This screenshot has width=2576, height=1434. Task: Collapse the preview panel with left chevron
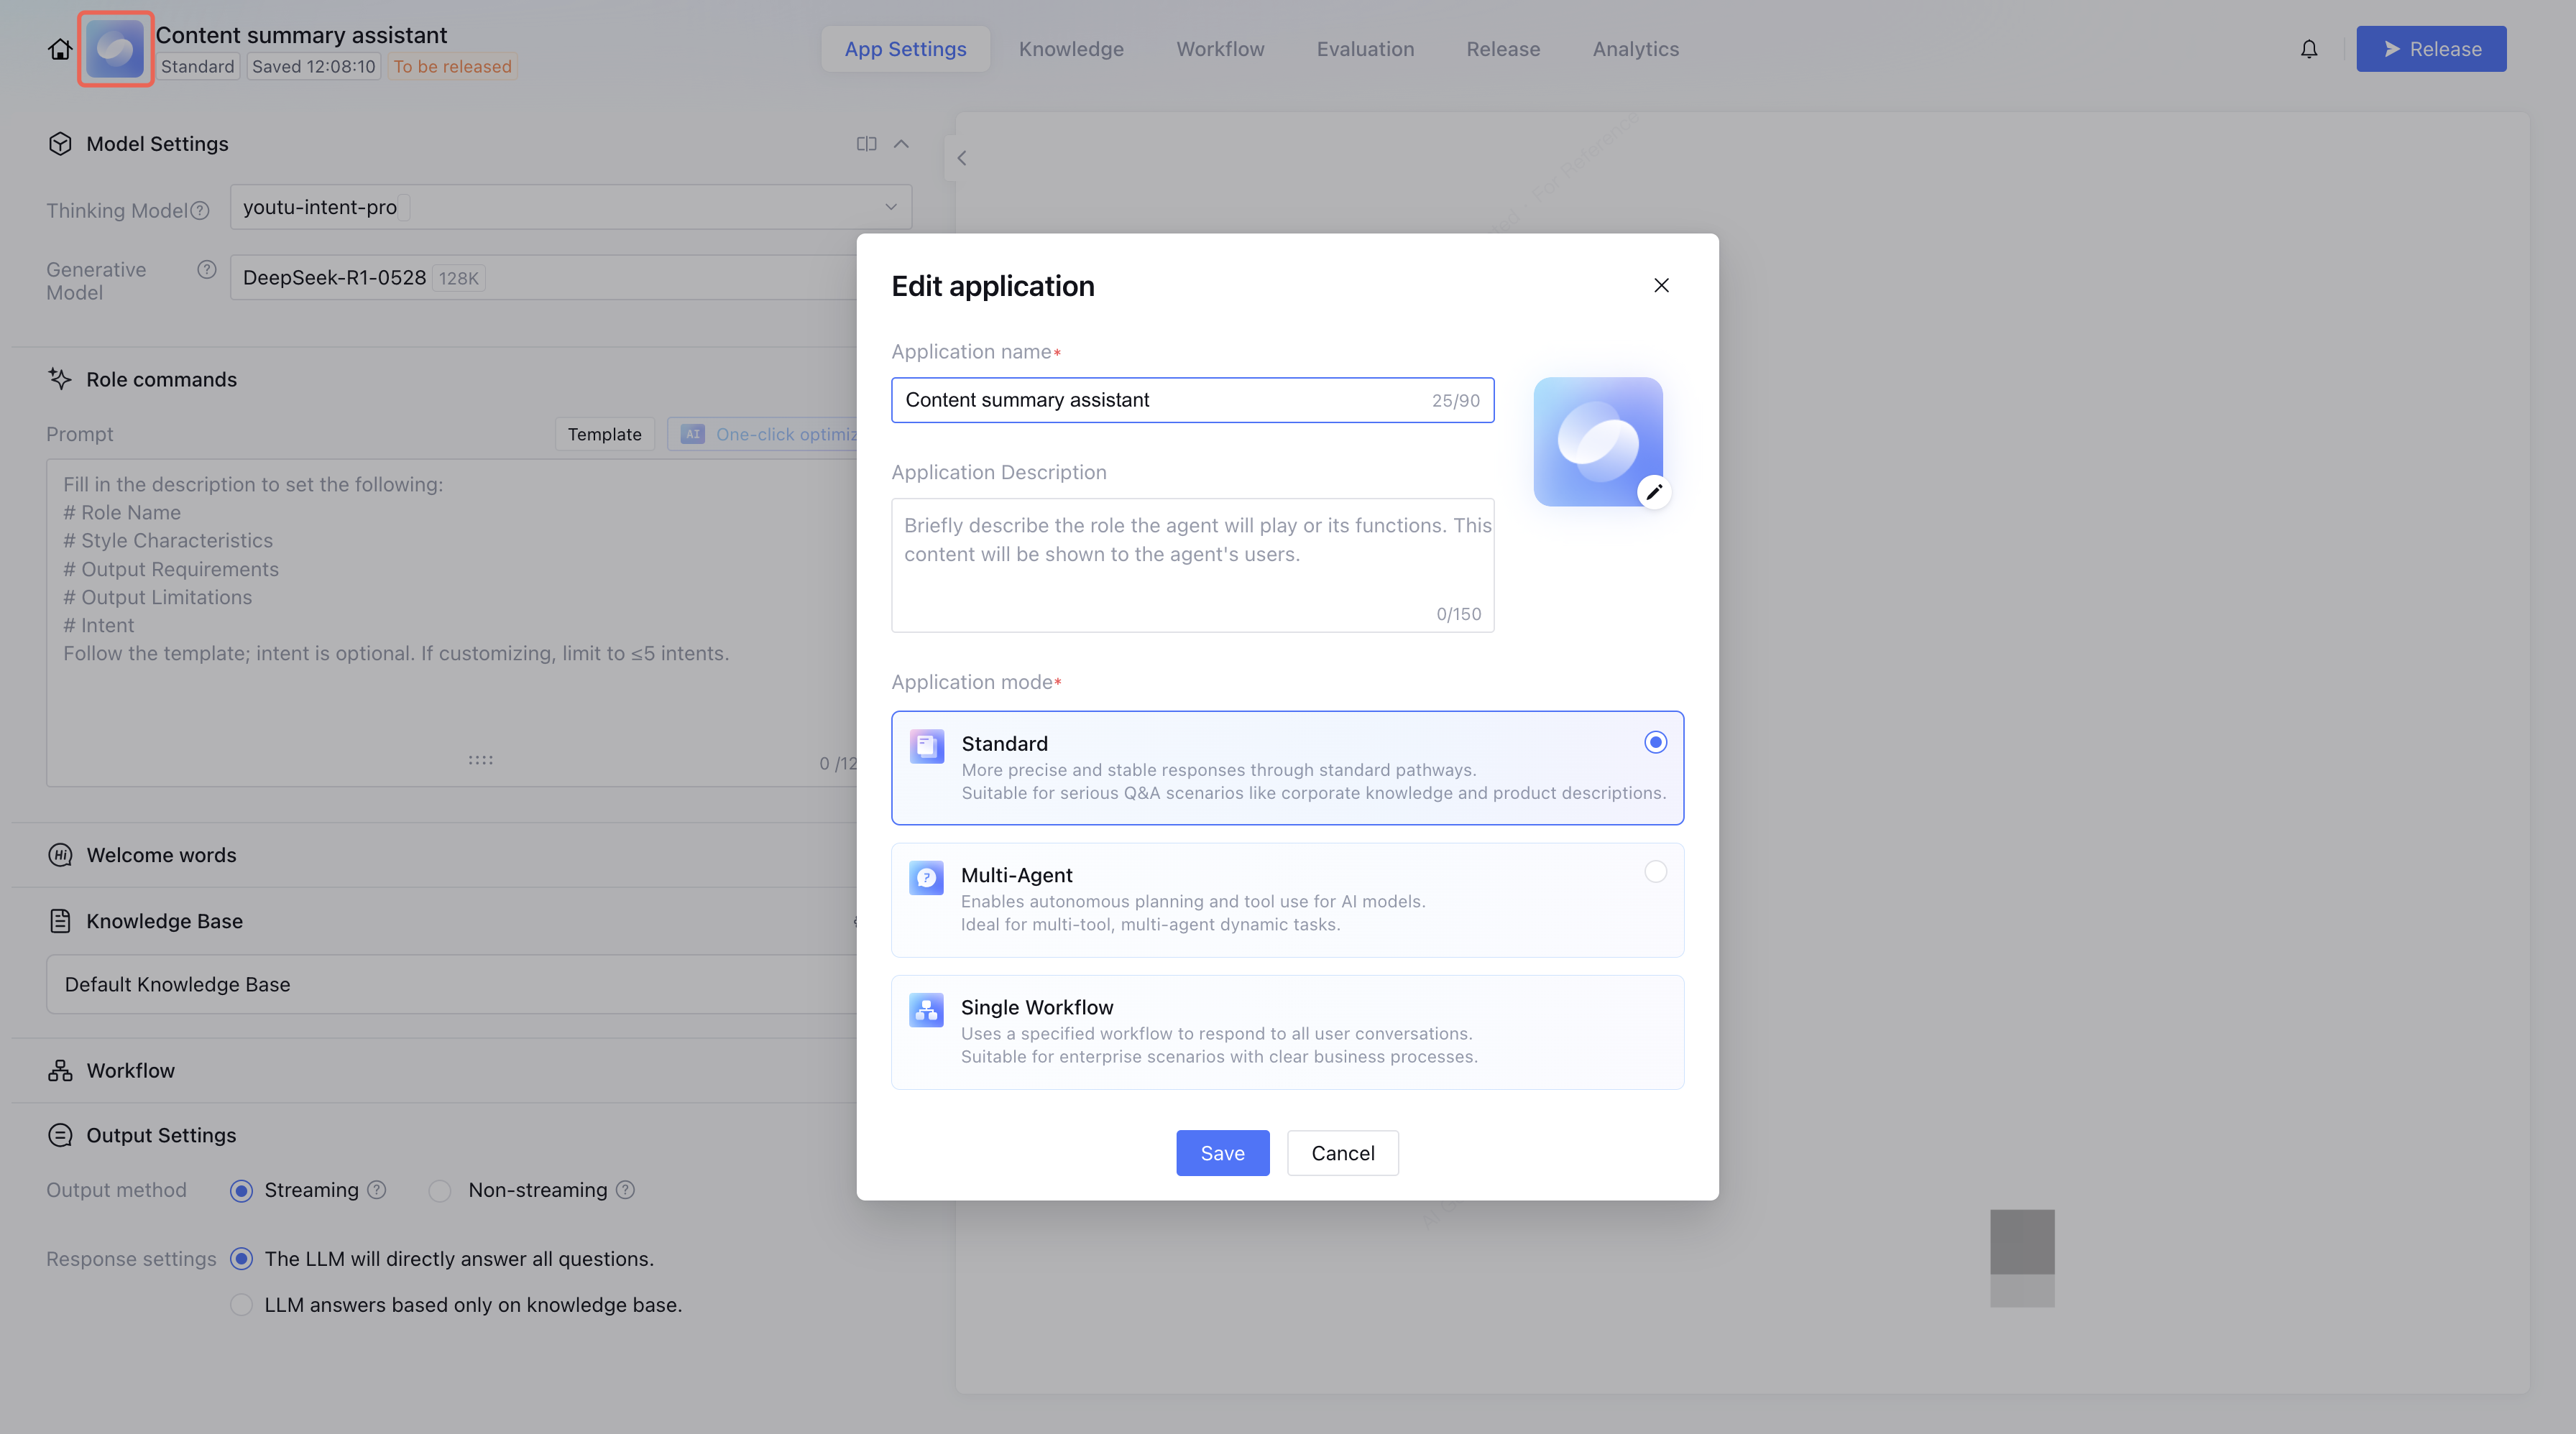coord(961,158)
